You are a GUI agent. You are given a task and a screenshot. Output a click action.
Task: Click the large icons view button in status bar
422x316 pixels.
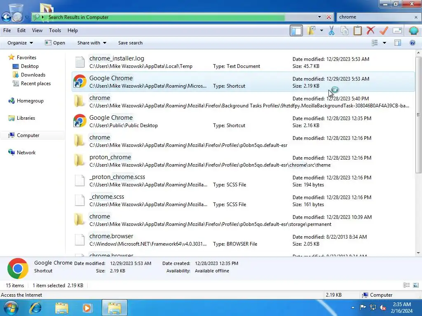(415, 285)
